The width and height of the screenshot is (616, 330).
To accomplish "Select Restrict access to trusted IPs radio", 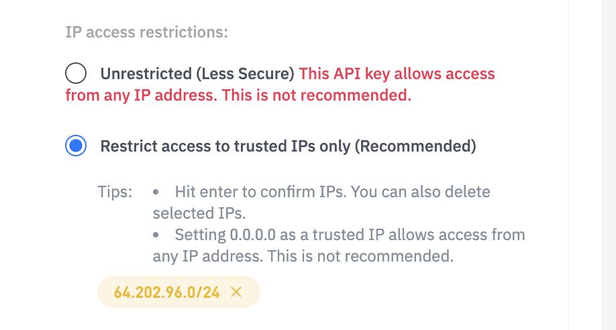I will pyautogui.click(x=76, y=146).
